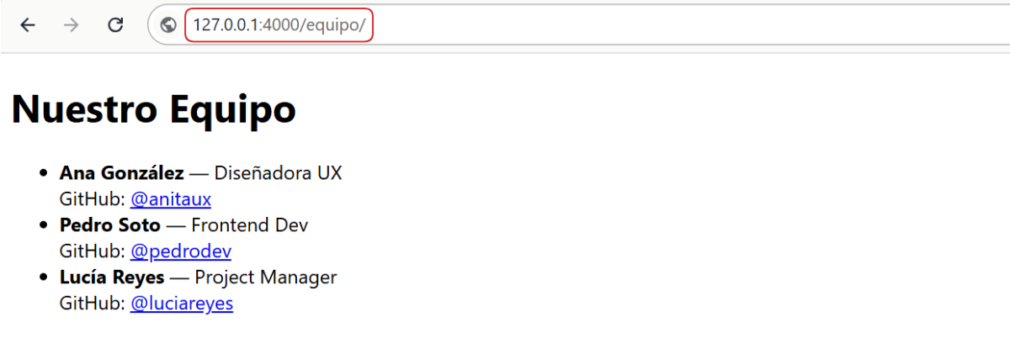Image resolution: width=1010 pixels, height=338 pixels.
Task: Click the Frontend Dev role text
Action: coord(250,225)
